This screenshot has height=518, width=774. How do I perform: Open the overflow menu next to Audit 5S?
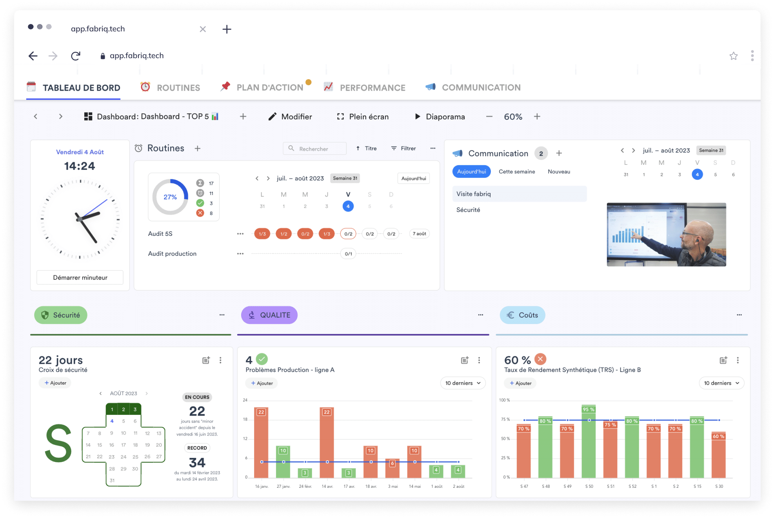tap(240, 233)
